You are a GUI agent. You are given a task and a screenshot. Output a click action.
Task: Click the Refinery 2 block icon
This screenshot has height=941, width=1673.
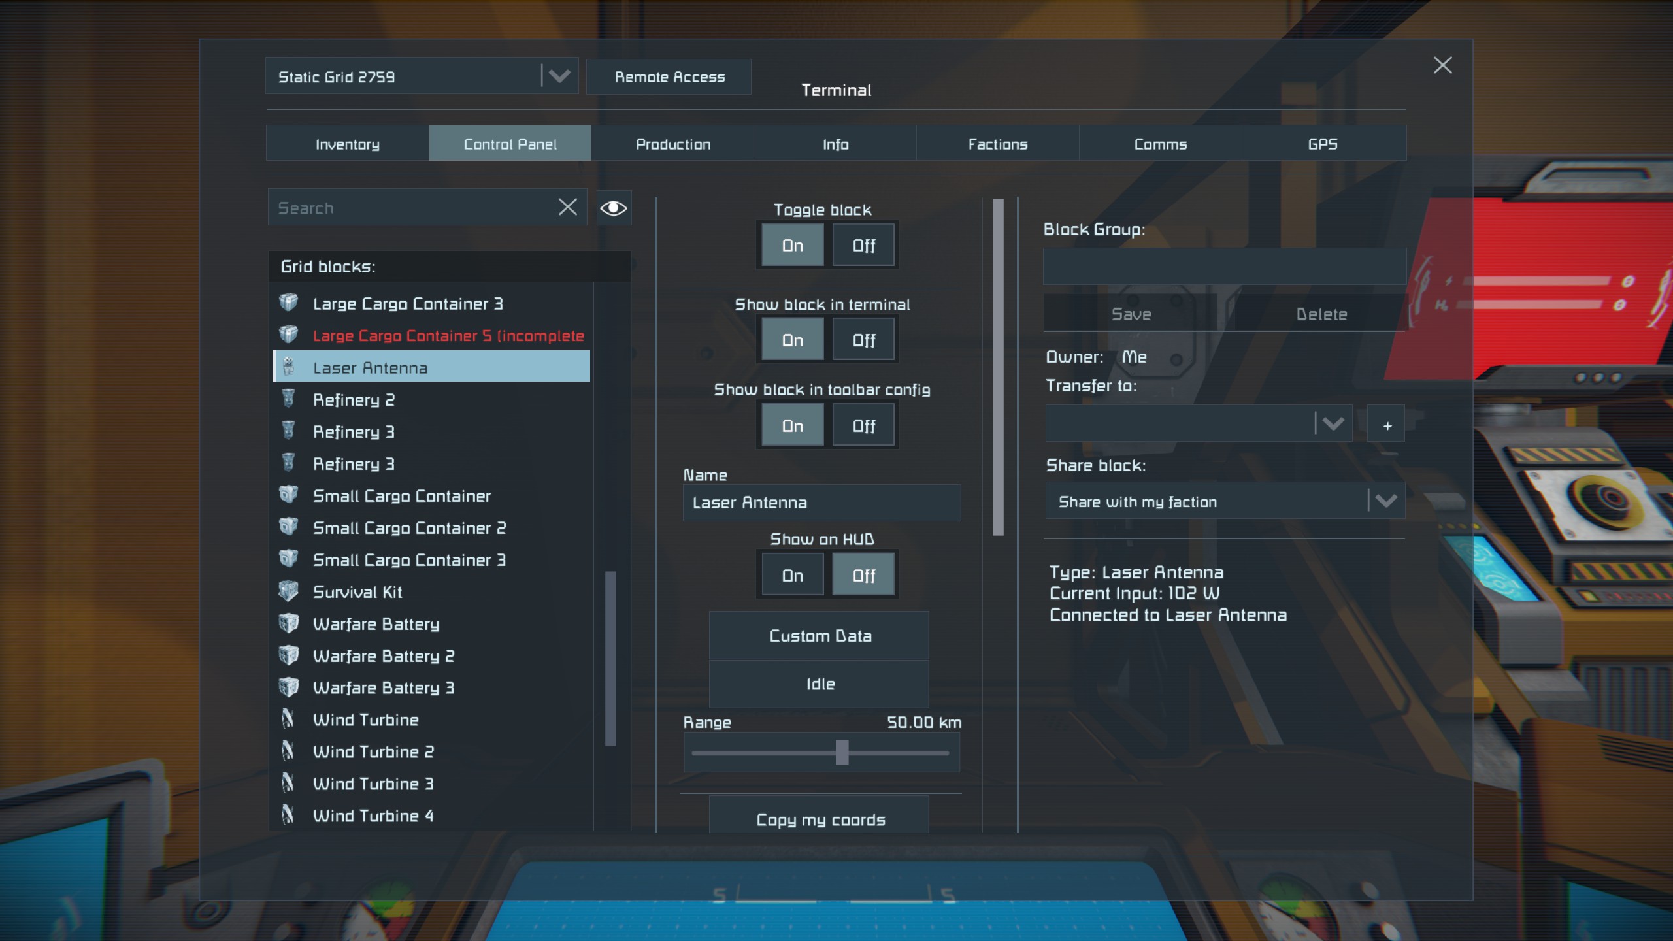(x=288, y=399)
